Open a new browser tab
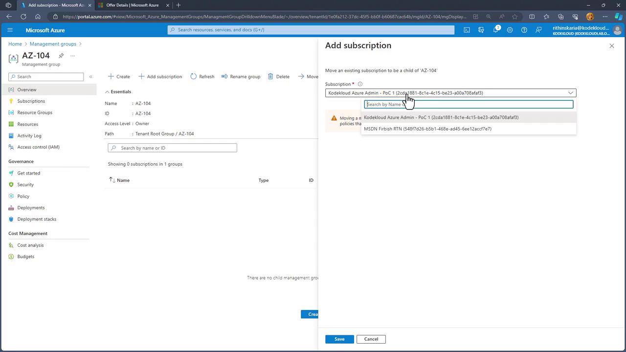The height and width of the screenshot is (352, 626). pyautogui.click(x=179, y=5)
